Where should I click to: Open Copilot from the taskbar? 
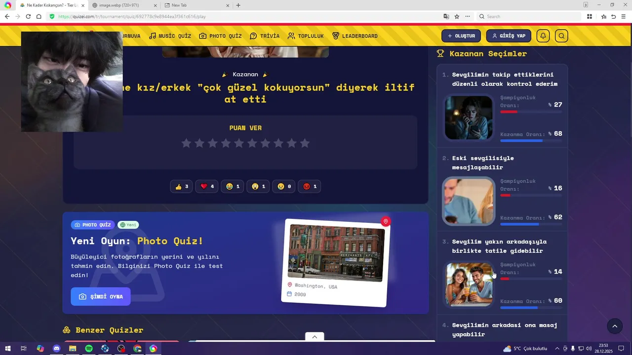(40, 349)
